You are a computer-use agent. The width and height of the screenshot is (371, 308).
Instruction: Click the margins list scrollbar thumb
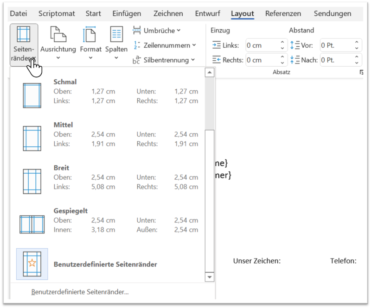tap(210, 201)
